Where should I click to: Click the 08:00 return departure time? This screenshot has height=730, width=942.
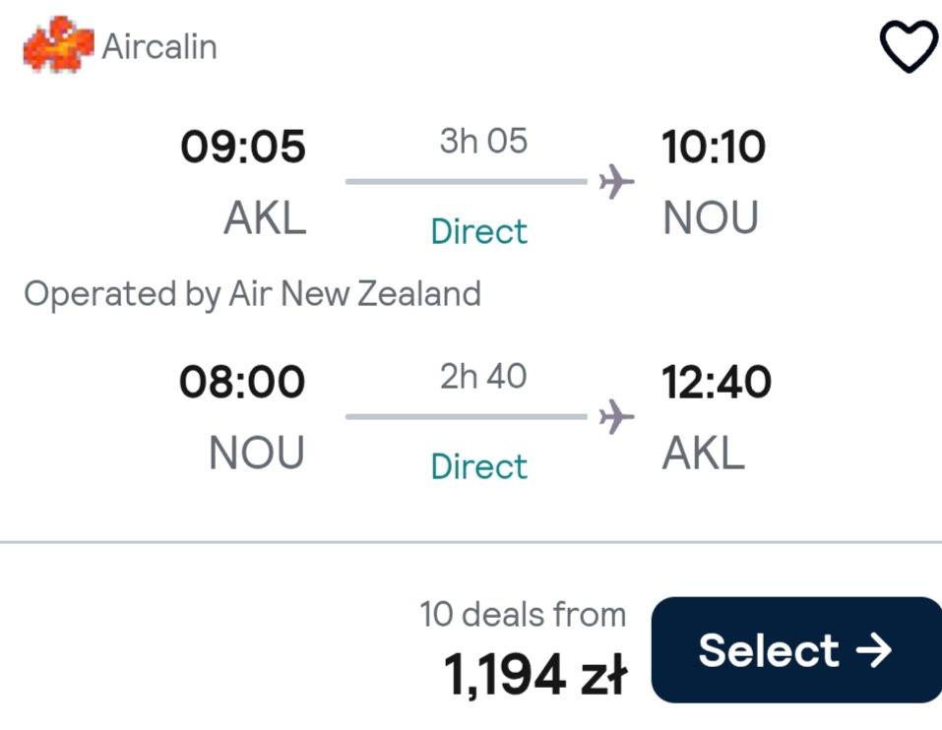(x=242, y=382)
